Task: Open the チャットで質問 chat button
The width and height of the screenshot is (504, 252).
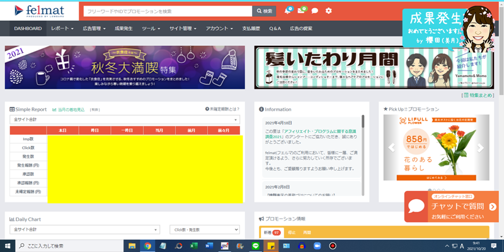Action: [452, 207]
